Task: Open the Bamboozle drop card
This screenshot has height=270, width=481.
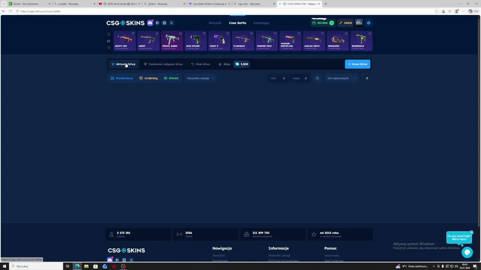Action: pyautogui.click(x=361, y=41)
